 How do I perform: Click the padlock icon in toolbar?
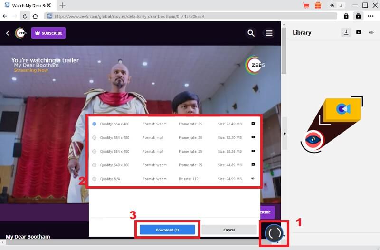pos(346,16)
